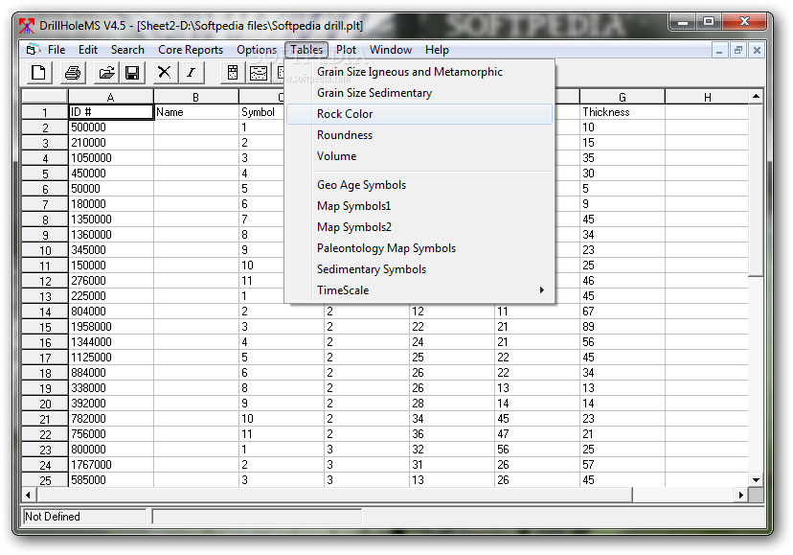793x555 pixels.
Task: Click the 'Name' header cell
Action: 196,112
